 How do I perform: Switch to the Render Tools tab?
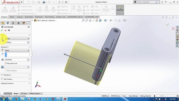(x=61, y=17)
